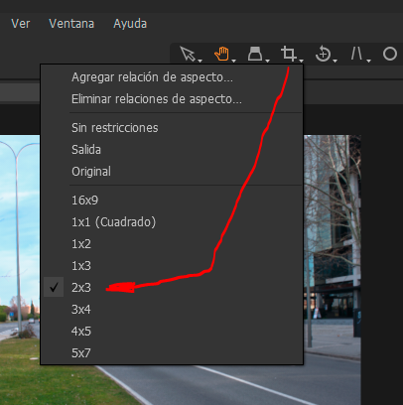
Task: Select 1x3 aspect ratio
Action: 172,266
